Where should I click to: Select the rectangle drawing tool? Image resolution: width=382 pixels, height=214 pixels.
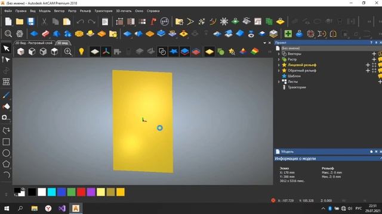click(6, 141)
